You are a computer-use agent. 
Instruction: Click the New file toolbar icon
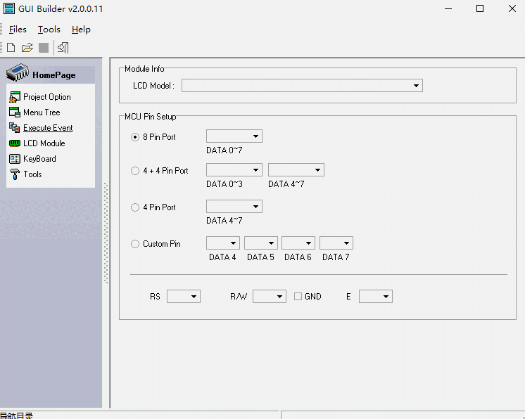point(11,48)
